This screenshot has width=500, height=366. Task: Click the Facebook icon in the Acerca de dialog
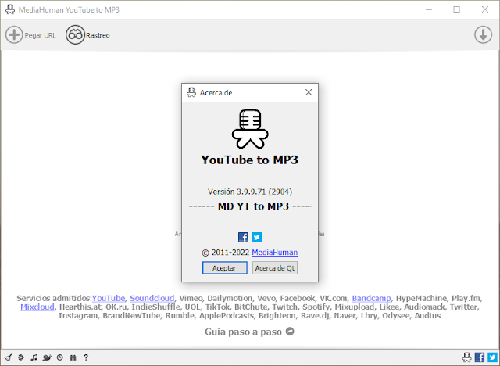point(243,237)
